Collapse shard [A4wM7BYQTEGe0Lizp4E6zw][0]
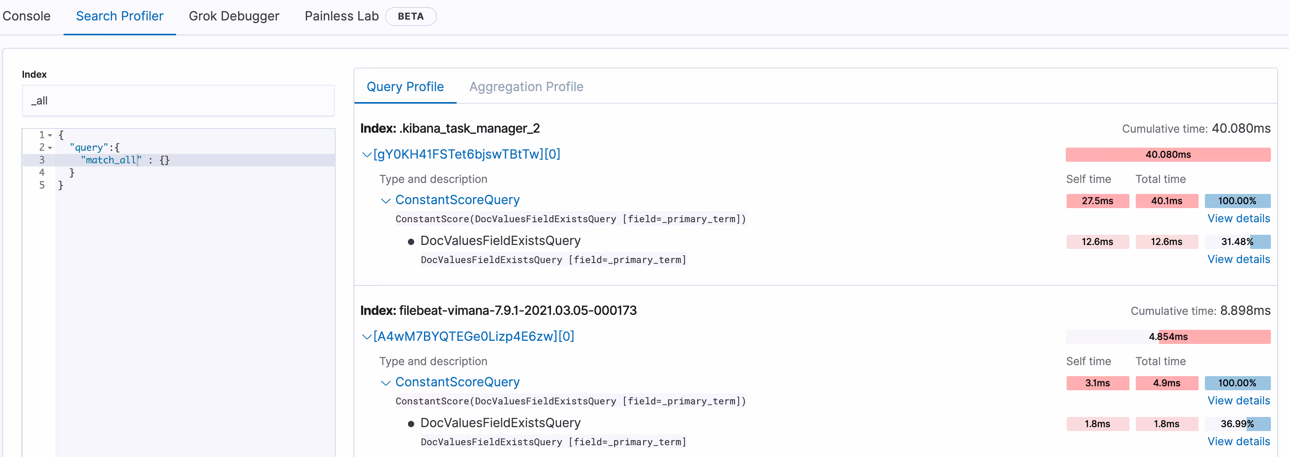This screenshot has height=457, width=1289. pyautogui.click(x=366, y=336)
